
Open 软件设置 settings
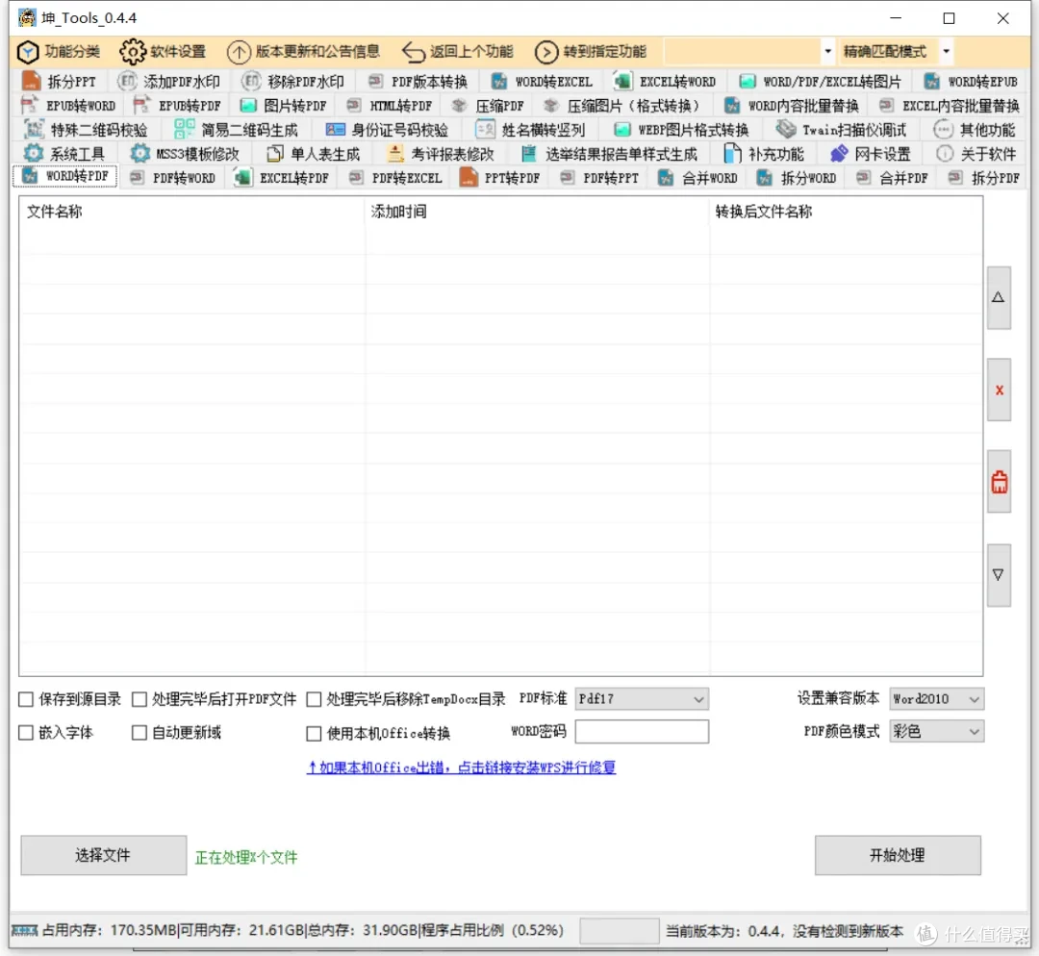click(x=163, y=51)
